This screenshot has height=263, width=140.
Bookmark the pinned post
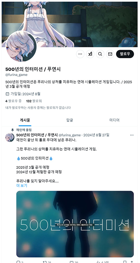click(x=125, y=262)
